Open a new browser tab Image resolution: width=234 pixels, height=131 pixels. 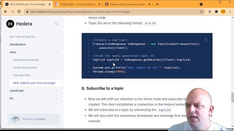point(157,4)
